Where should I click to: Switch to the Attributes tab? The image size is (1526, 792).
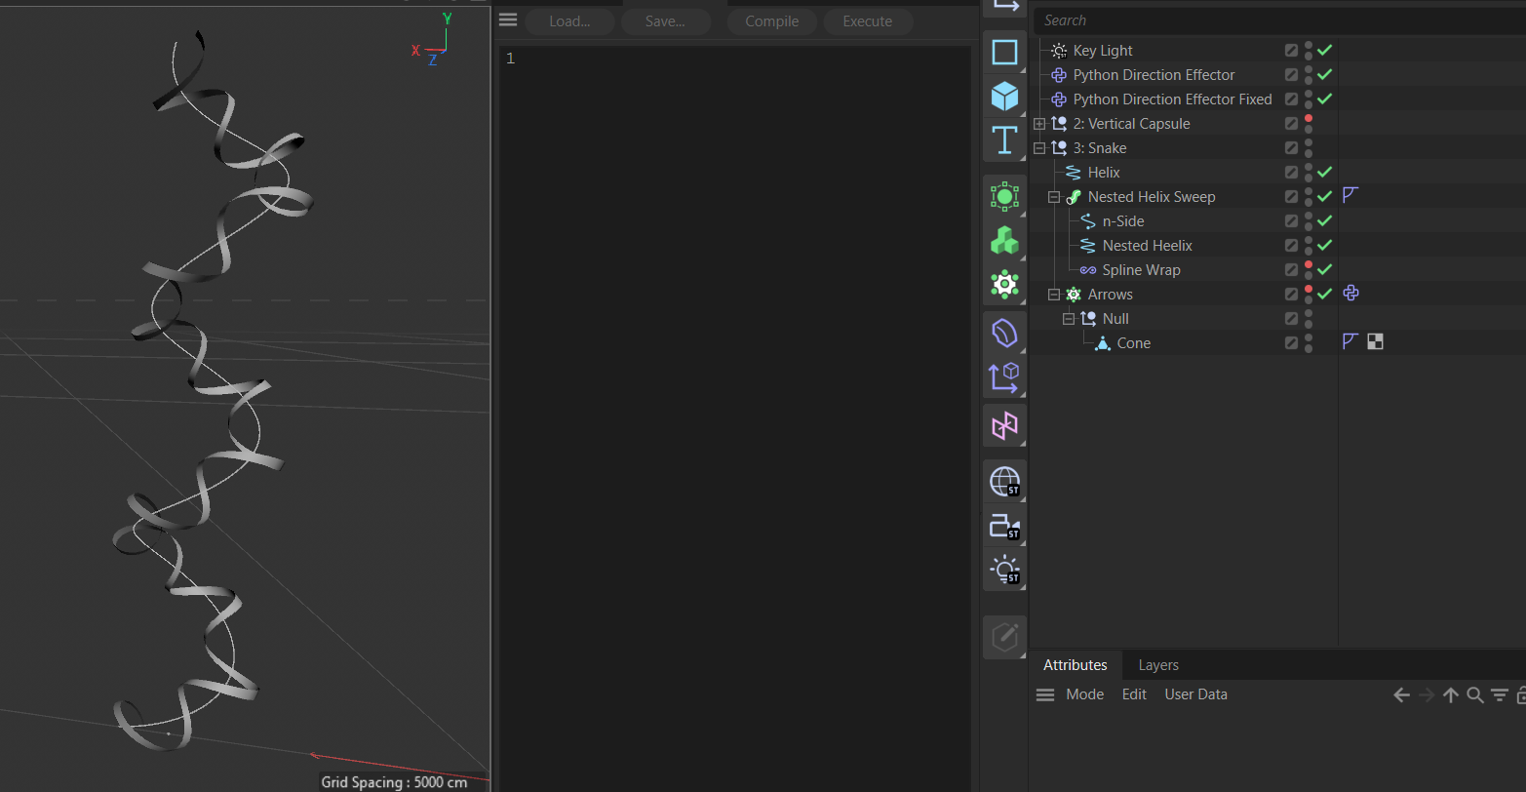coord(1076,665)
